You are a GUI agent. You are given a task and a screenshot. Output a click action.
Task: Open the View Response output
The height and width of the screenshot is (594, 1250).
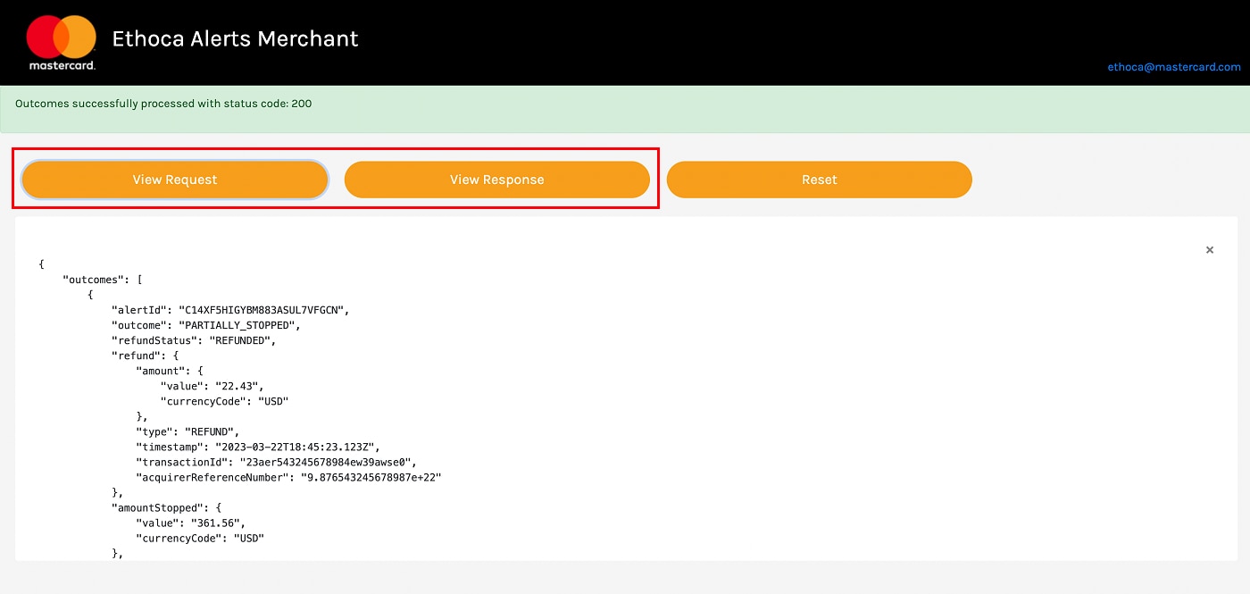(x=496, y=180)
